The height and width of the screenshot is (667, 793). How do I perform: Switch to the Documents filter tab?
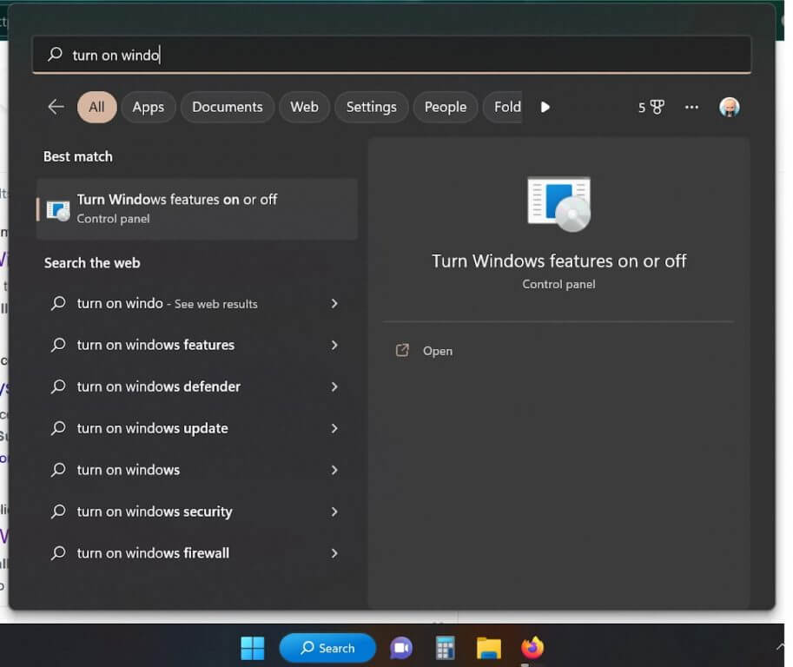tap(227, 107)
